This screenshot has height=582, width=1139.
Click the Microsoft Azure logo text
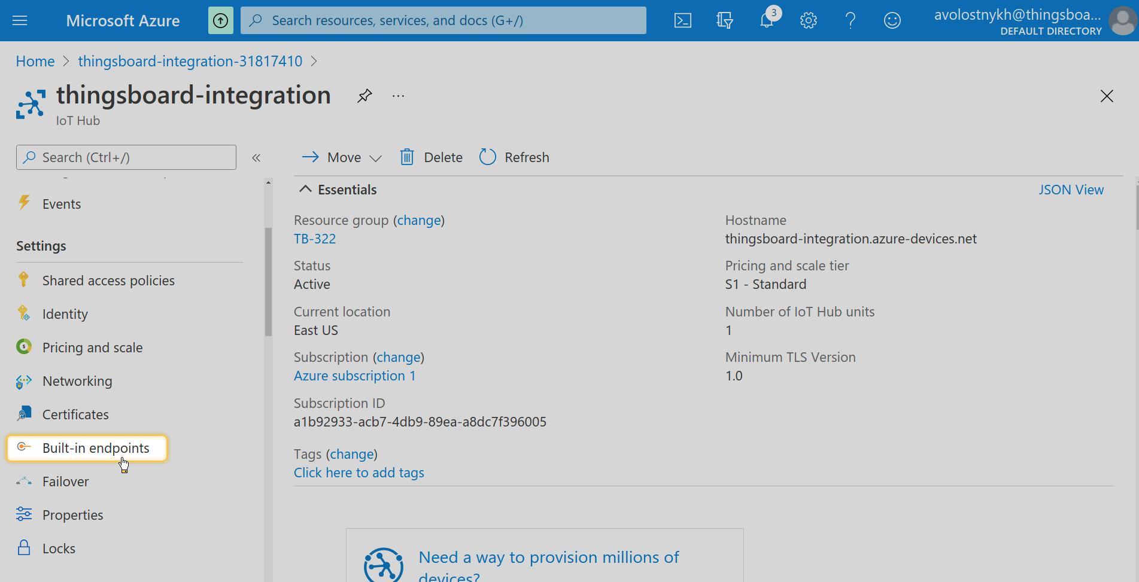click(x=123, y=21)
